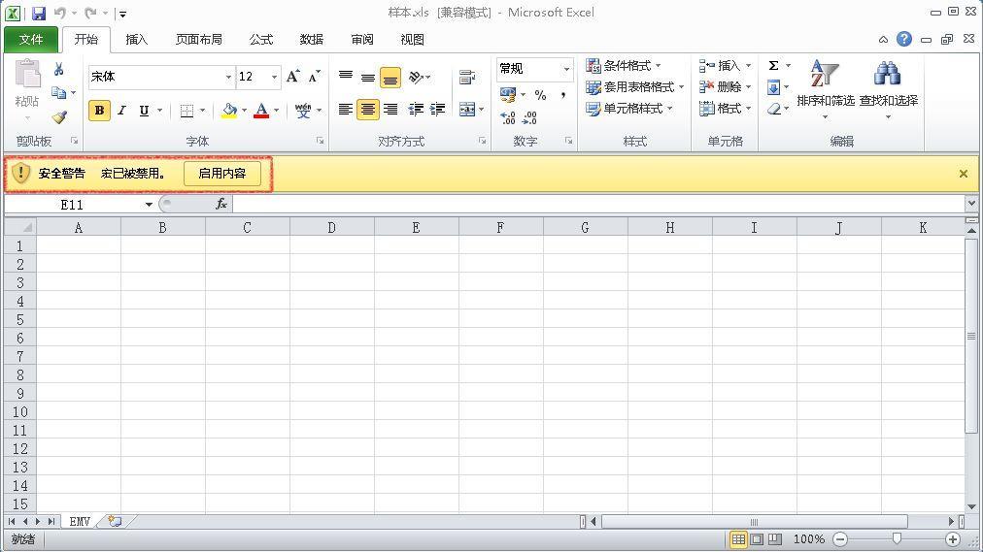Click the AutoSum sigma icon

point(774,66)
